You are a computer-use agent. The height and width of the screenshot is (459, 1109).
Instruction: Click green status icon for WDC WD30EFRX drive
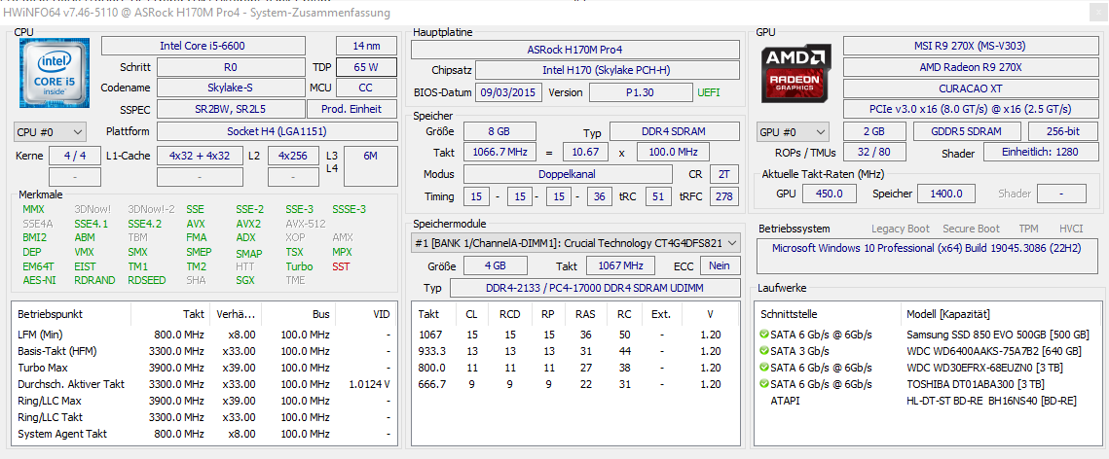tap(763, 368)
